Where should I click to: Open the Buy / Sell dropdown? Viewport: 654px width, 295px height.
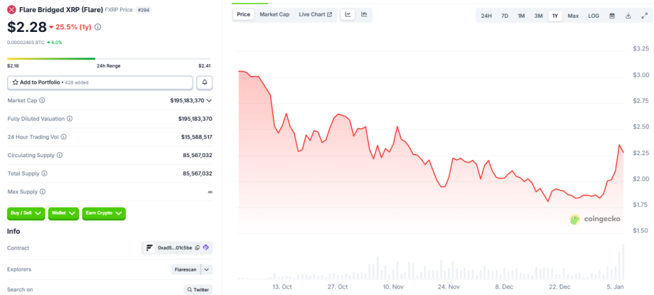[26, 213]
